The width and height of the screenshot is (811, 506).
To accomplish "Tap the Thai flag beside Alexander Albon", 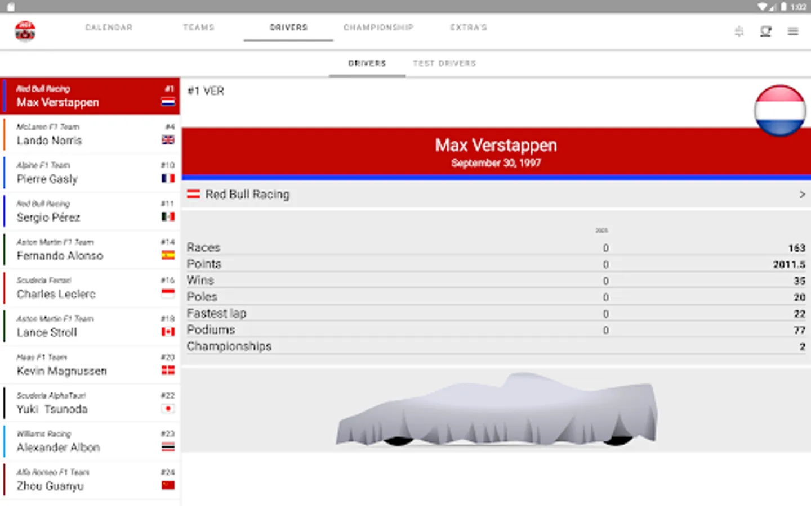I will pos(168,447).
